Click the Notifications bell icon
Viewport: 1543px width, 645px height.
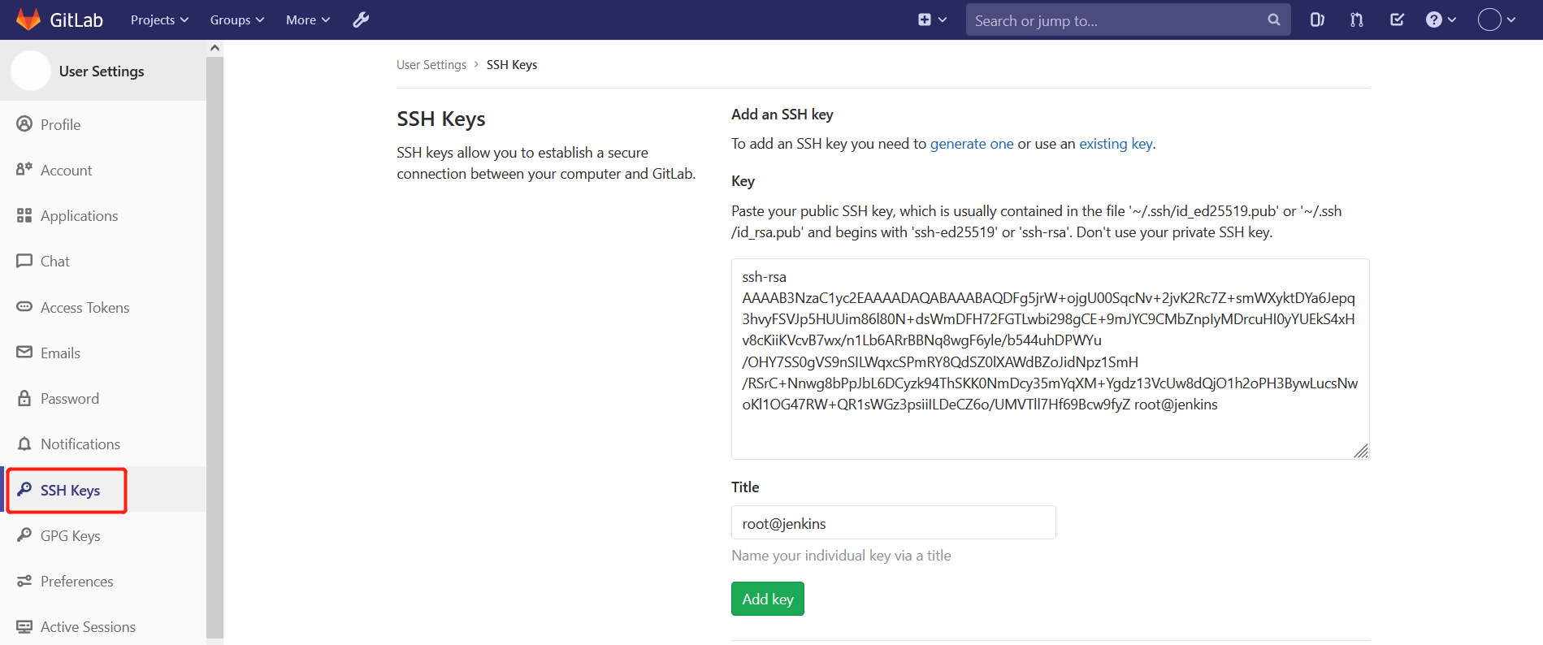(24, 444)
